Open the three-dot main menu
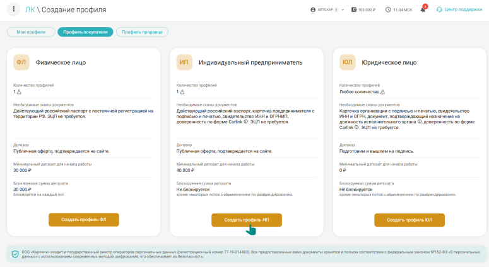Viewport: 489px width, 267px height. (x=14, y=10)
